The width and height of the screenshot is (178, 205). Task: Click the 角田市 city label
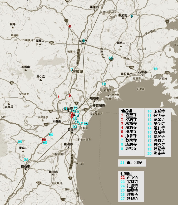[x=53, y=172]
